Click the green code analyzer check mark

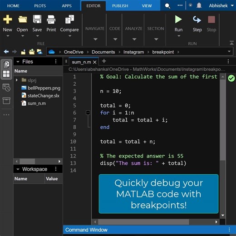pyautogui.click(x=231, y=78)
